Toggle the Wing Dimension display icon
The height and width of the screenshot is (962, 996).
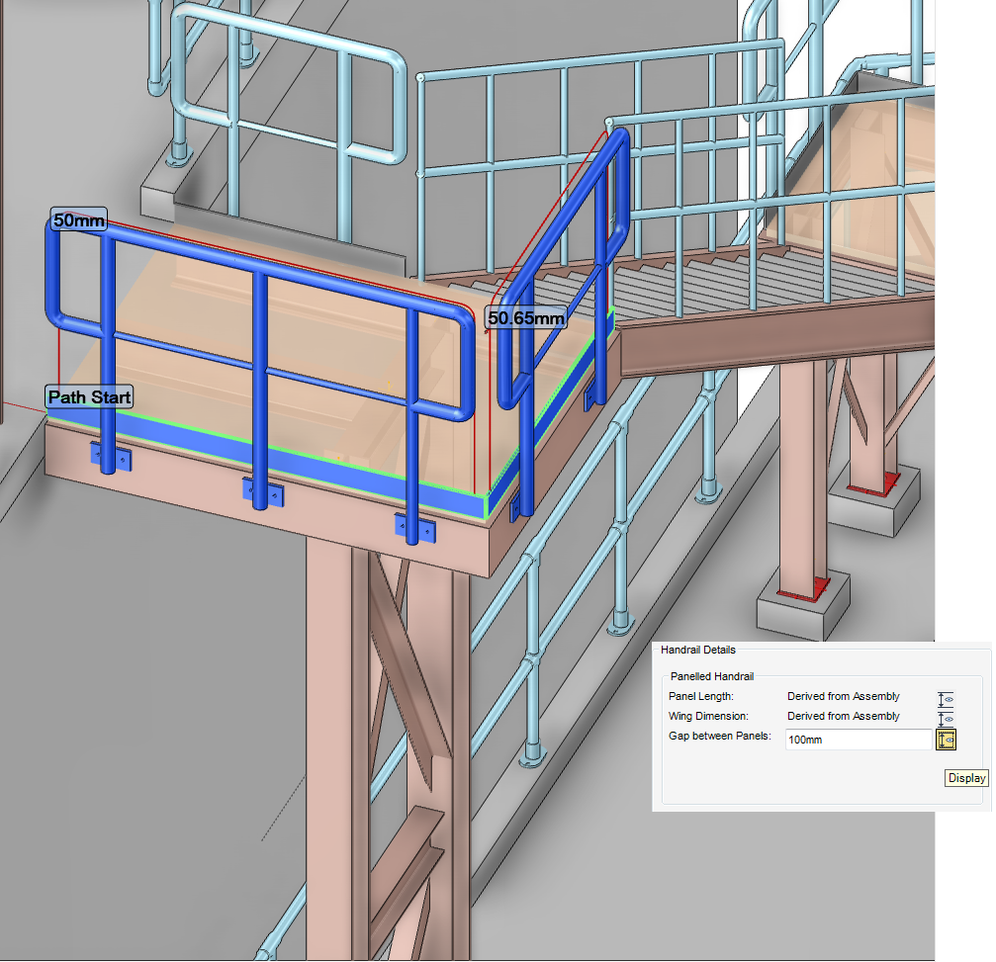(x=947, y=718)
